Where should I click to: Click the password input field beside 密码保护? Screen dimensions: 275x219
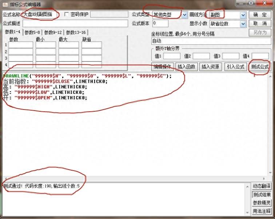click(109, 14)
